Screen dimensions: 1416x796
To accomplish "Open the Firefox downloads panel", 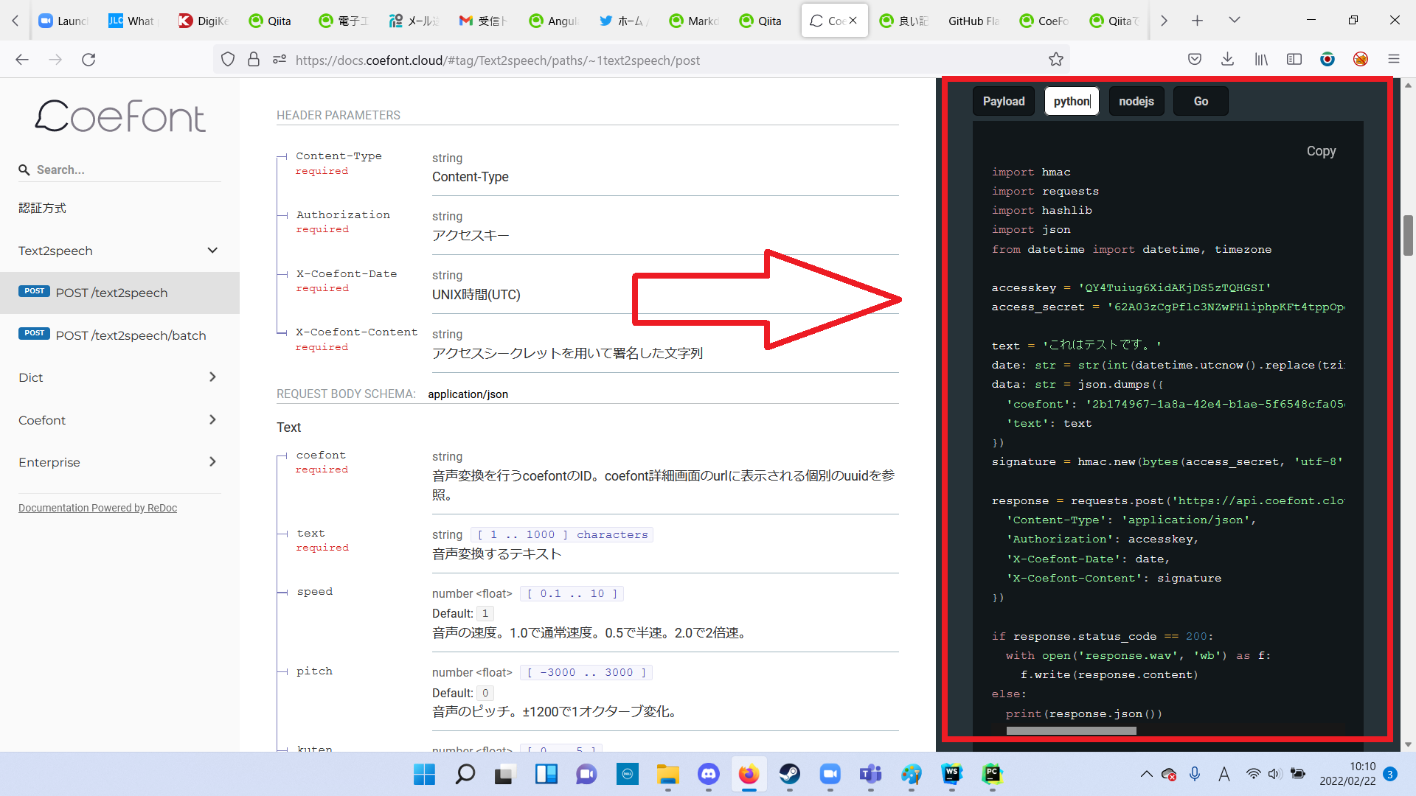I will click(1227, 60).
